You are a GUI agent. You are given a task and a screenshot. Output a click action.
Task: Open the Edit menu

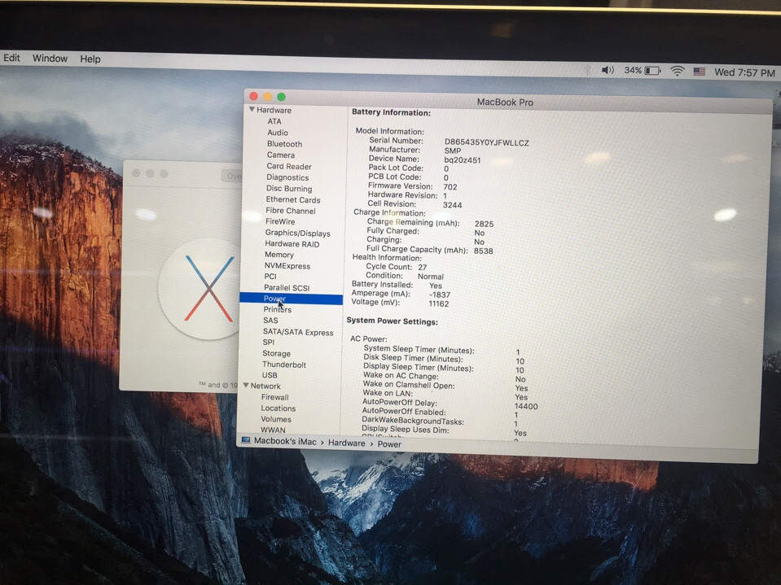coord(11,58)
